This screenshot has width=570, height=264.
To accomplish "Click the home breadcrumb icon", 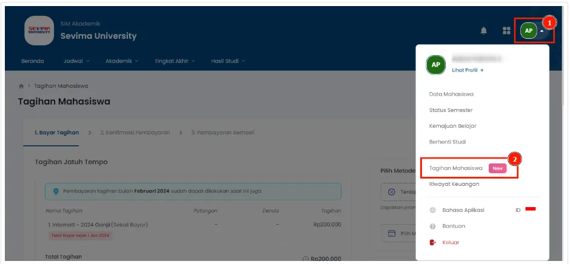I will [21, 86].
